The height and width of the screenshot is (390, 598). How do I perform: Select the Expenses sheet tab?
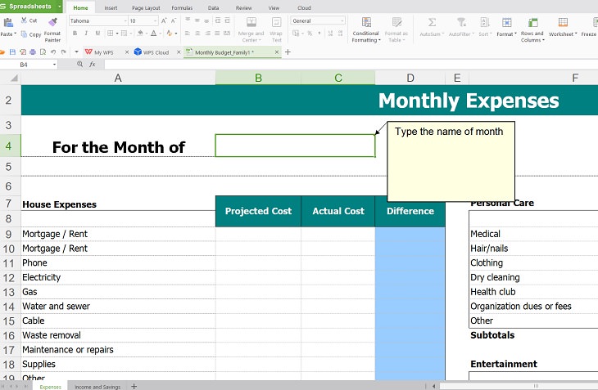click(x=50, y=387)
